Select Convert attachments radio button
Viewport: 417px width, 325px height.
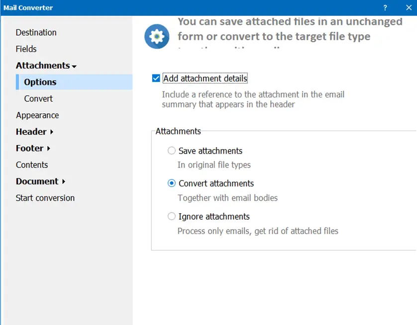172,183
